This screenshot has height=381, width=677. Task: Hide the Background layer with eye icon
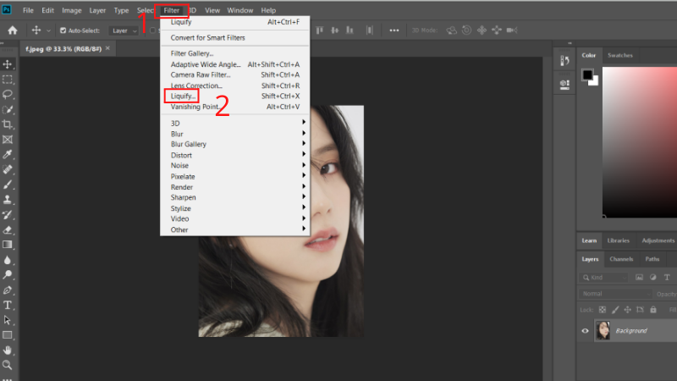tap(585, 331)
